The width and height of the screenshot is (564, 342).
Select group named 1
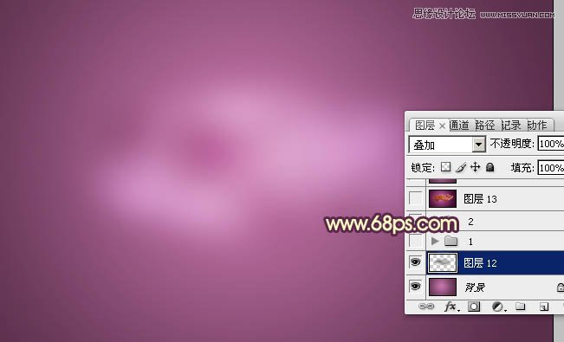point(470,242)
